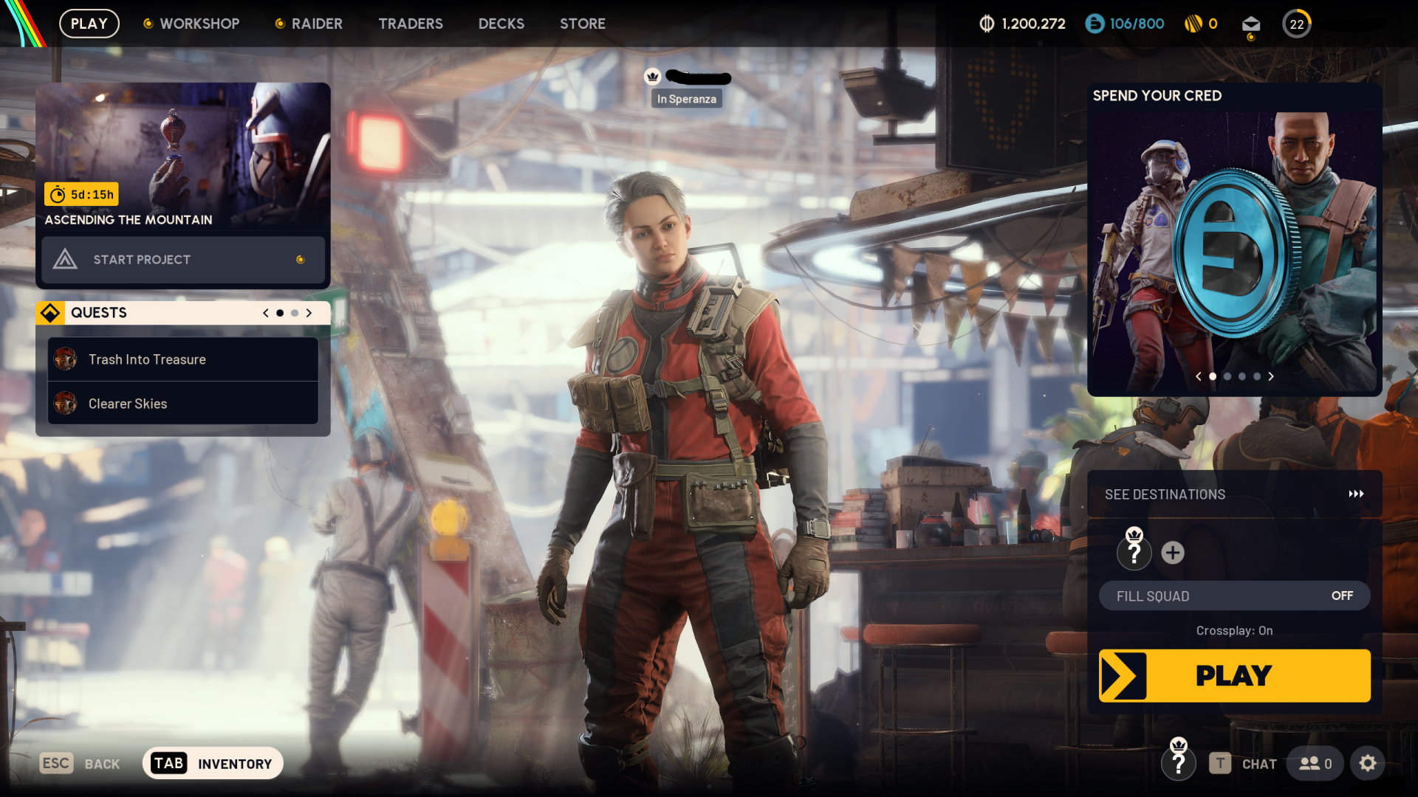Screen dimensions: 1418x797
Task: Switch to the Decks tab
Action: coord(501,24)
